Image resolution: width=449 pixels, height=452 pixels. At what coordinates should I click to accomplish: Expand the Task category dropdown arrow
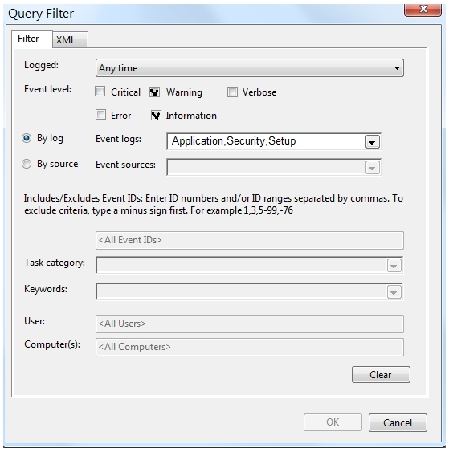click(x=394, y=266)
